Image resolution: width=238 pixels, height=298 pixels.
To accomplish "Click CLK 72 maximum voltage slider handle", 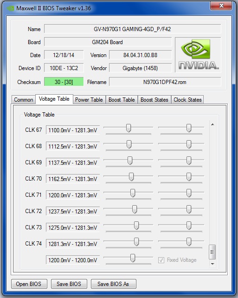I will tap(189, 209).
